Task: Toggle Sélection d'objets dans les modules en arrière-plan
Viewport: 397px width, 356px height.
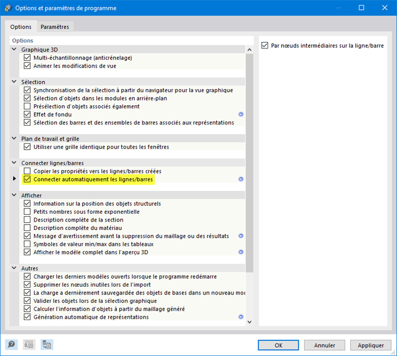Action: [27, 99]
